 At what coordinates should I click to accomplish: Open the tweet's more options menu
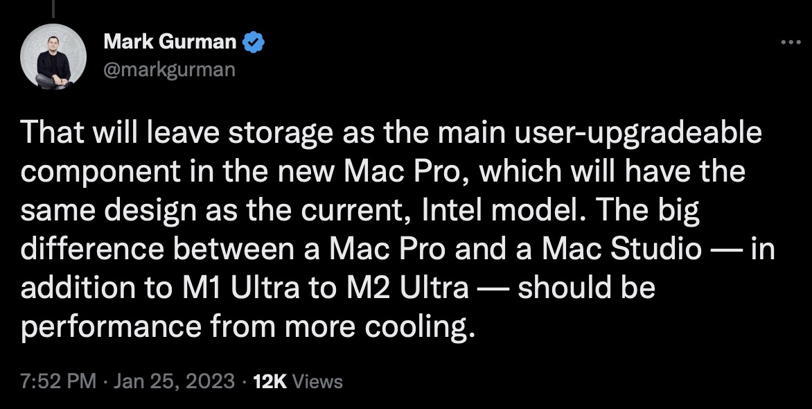790,43
